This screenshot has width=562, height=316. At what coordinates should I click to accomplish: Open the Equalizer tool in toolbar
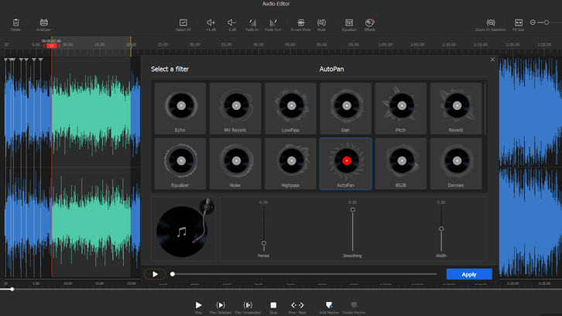[348, 22]
